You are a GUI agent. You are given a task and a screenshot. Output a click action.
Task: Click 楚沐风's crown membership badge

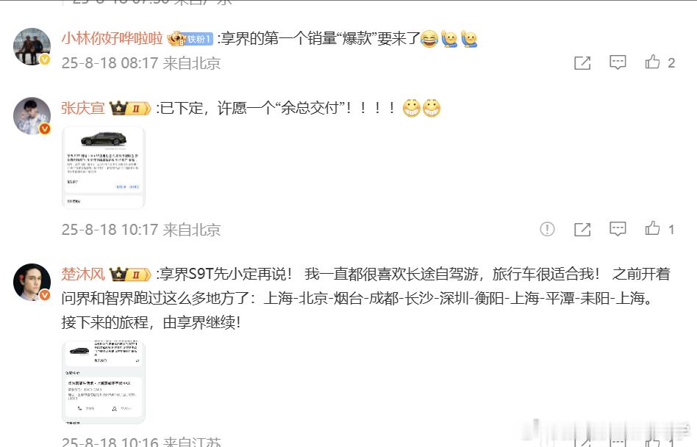(x=130, y=275)
